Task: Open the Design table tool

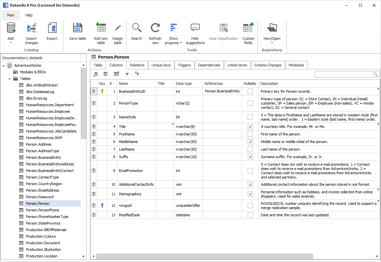Action: click(x=118, y=29)
